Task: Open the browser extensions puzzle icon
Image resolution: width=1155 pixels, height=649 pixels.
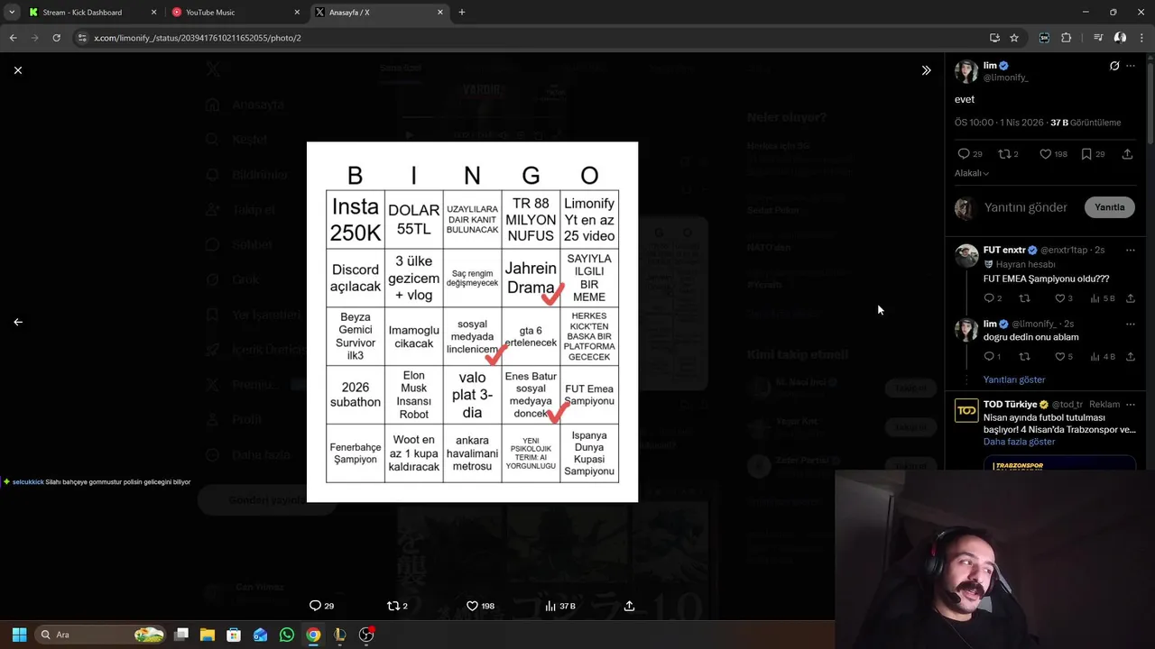Action: click(1067, 38)
